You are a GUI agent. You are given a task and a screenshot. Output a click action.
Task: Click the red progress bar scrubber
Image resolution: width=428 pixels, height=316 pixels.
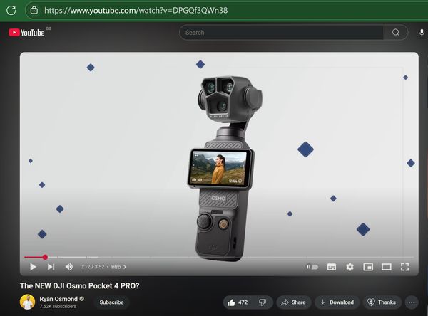point(45,257)
